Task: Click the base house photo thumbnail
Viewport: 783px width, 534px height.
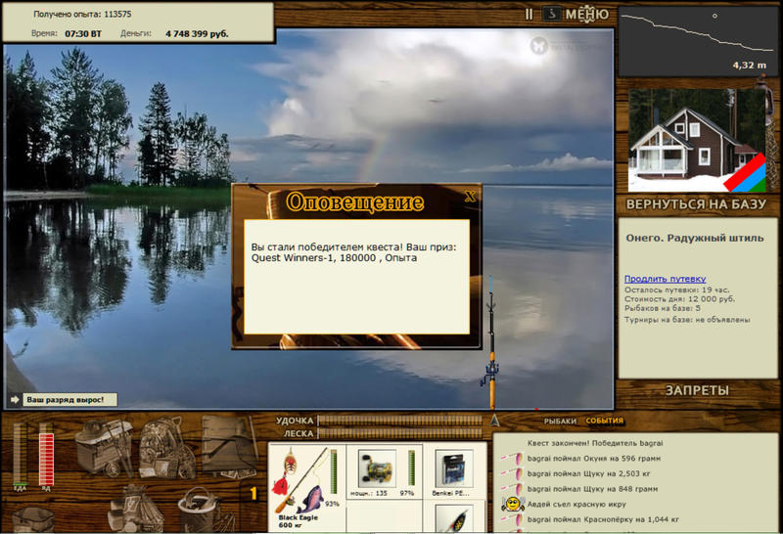Action: [697, 140]
